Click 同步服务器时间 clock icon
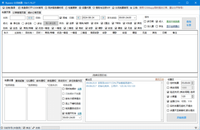Screen dimensions: 200x130 [46, 7]
